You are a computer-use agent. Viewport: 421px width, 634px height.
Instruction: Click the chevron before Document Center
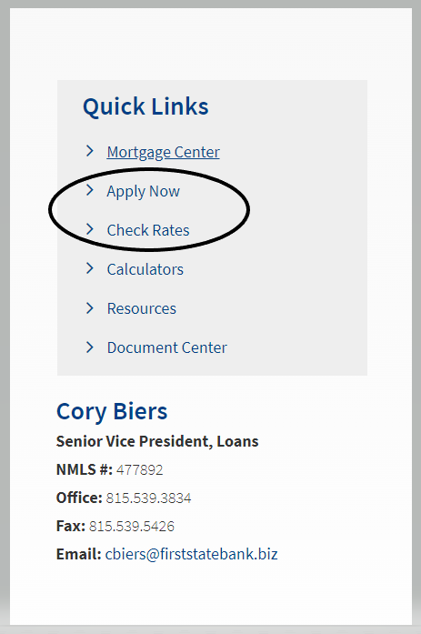point(90,347)
